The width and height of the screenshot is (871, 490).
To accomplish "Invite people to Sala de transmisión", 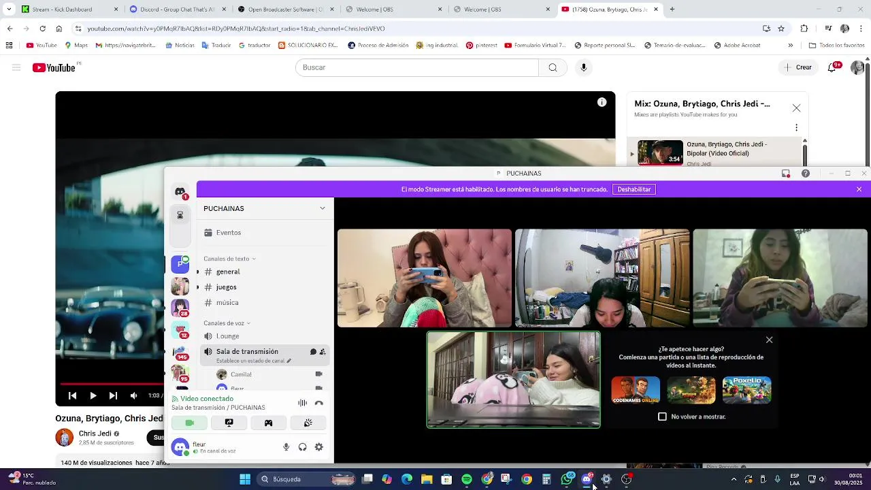I will 323,352.
